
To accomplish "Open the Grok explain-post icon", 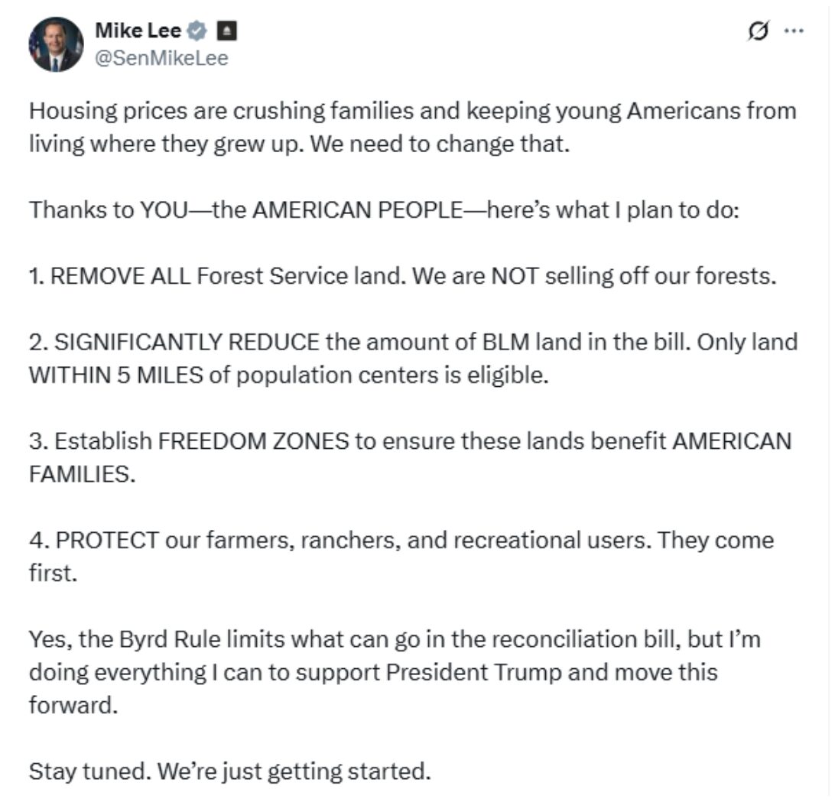I will click(x=758, y=31).
